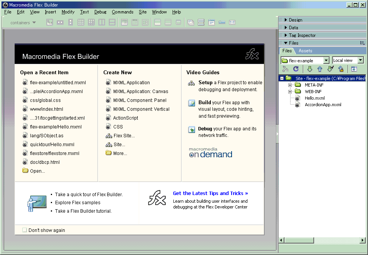Insert a Canvas container from the toolbar
This screenshot has width=368, height=255.
[x=50, y=22]
